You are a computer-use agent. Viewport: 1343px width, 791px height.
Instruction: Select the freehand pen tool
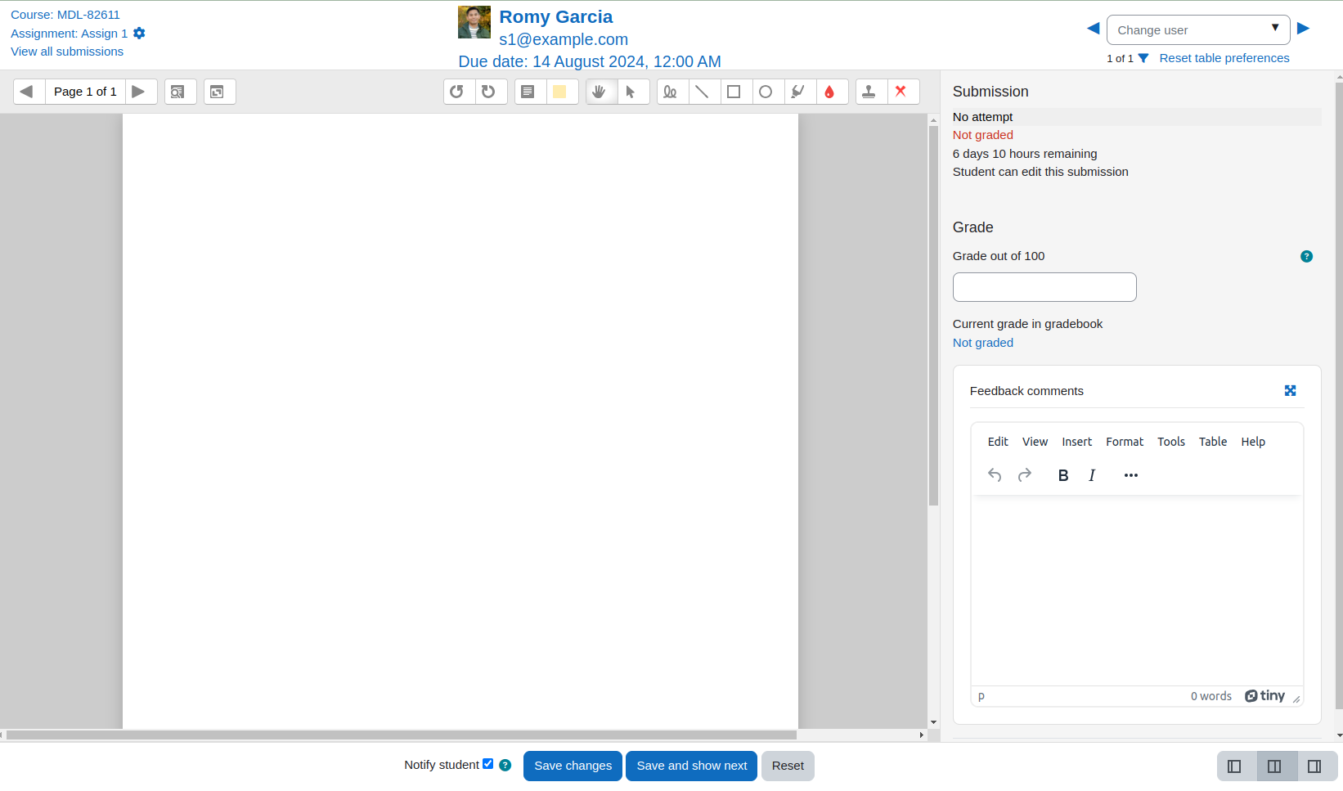(671, 92)
